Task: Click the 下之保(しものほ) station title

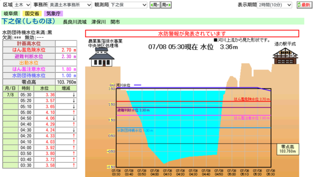Action: (29, 21)
